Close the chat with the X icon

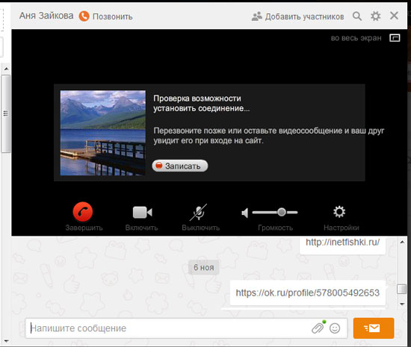coord(395,16)
